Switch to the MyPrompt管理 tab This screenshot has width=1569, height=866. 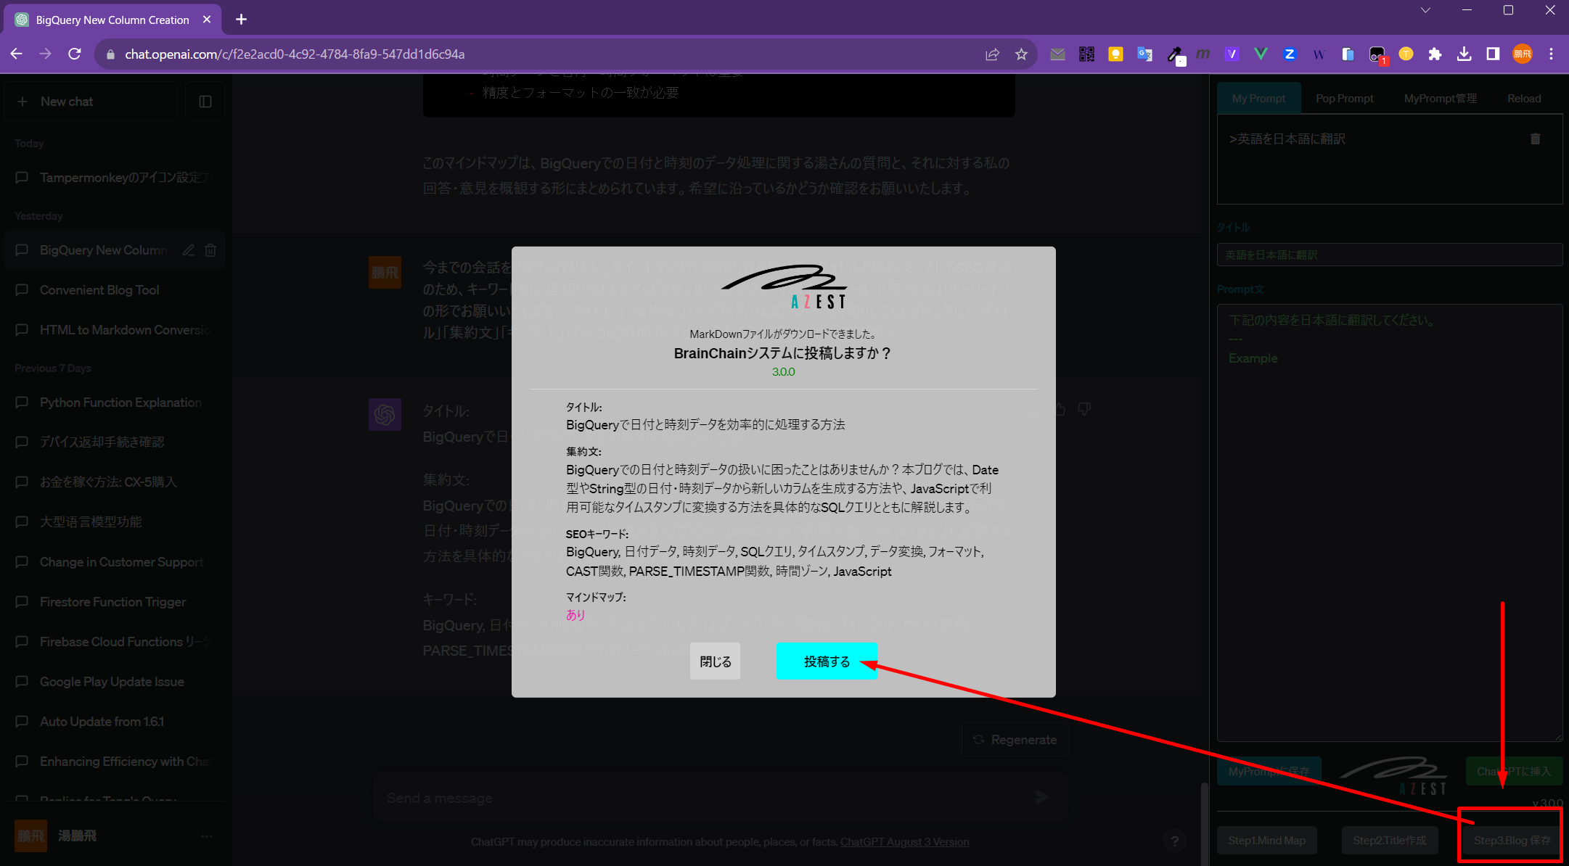coord(1440,99)
